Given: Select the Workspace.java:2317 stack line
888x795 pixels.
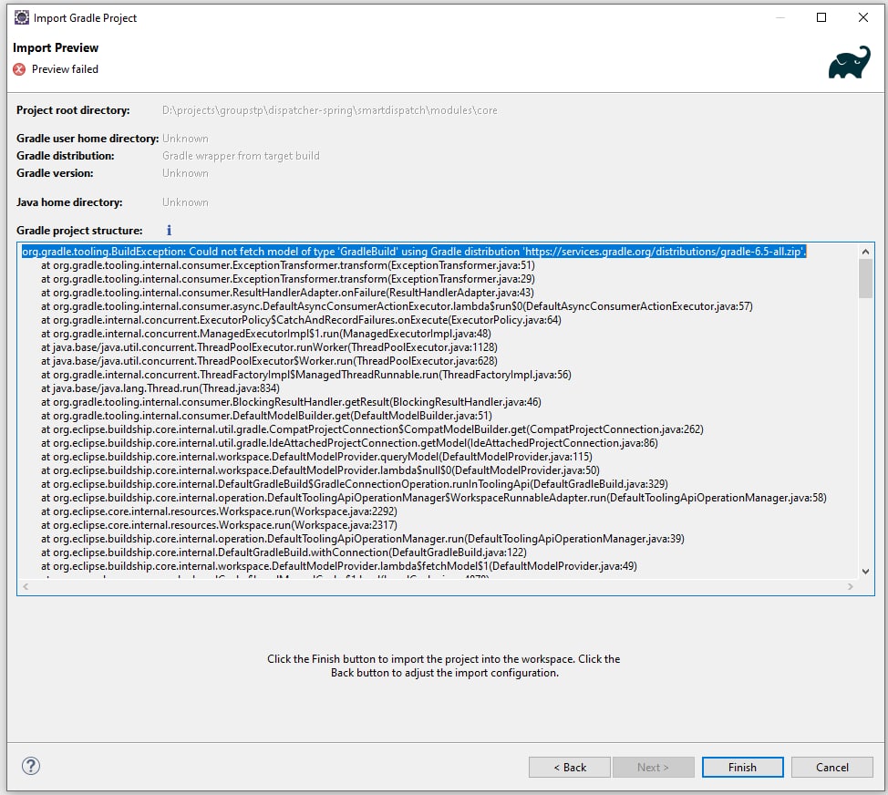Looking at the screenshot, I should [x=219, y=525].
